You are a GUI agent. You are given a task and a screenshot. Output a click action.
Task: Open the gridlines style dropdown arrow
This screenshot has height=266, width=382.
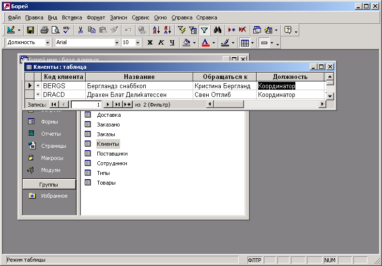(x=252, y=43)
